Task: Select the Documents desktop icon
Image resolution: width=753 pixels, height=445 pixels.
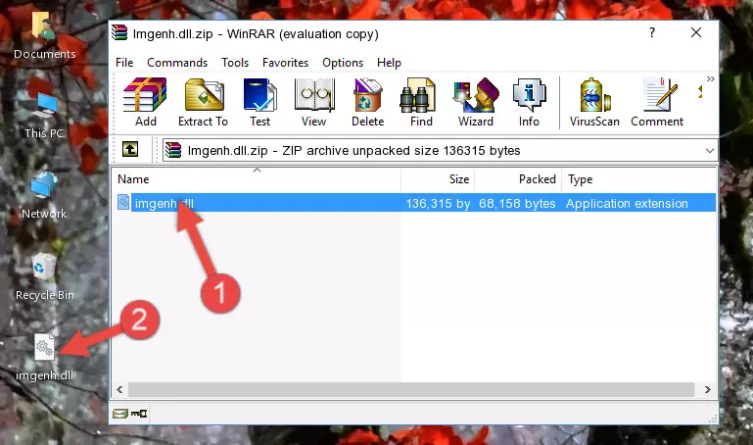Action: pos(44,36)
